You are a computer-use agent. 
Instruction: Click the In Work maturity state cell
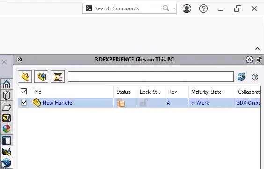pyautogui.click(x=212, y=103)
